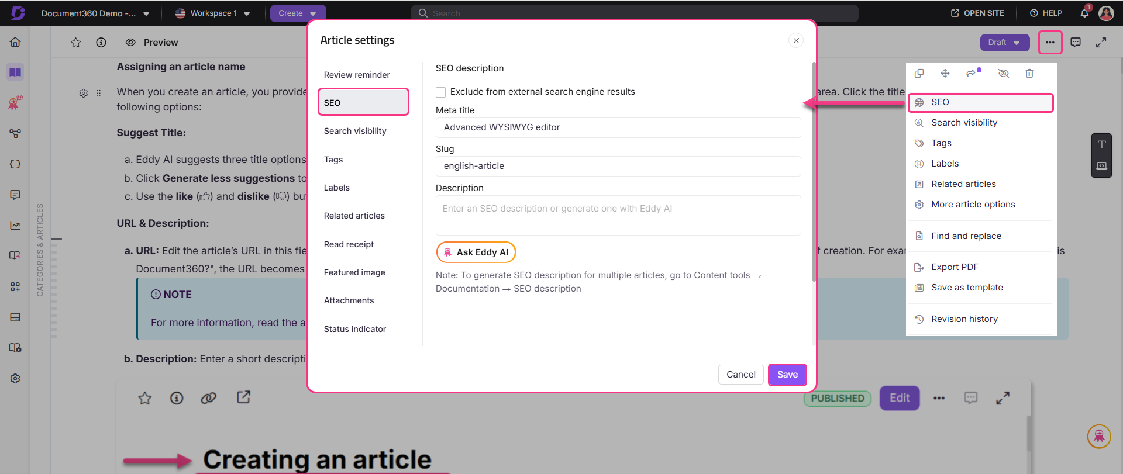Click the open in new tab icon below dialog

(243, 397)
